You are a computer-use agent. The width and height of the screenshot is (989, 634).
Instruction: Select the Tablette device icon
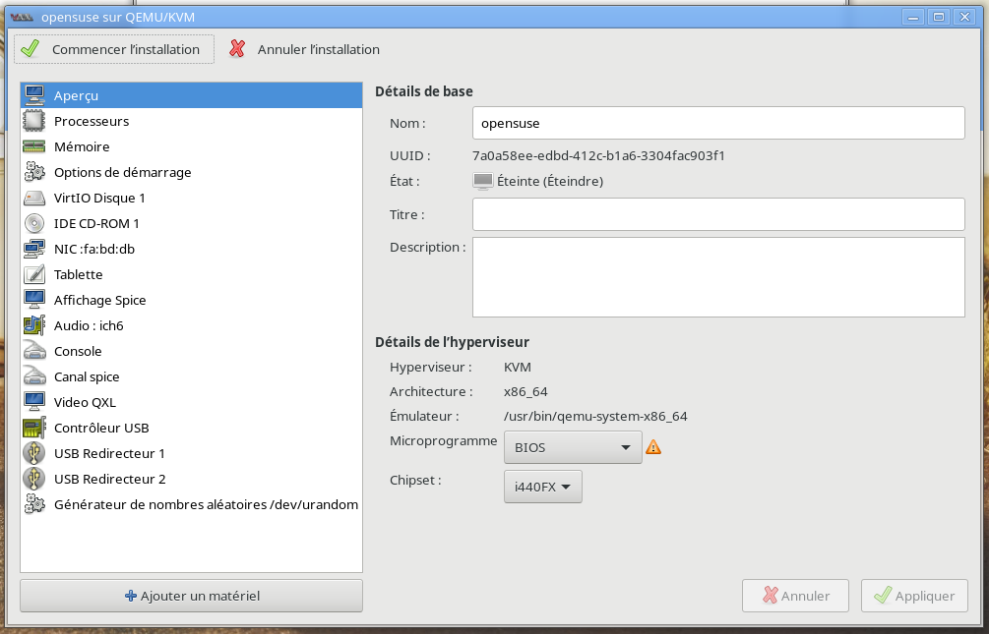click(34, 274)
